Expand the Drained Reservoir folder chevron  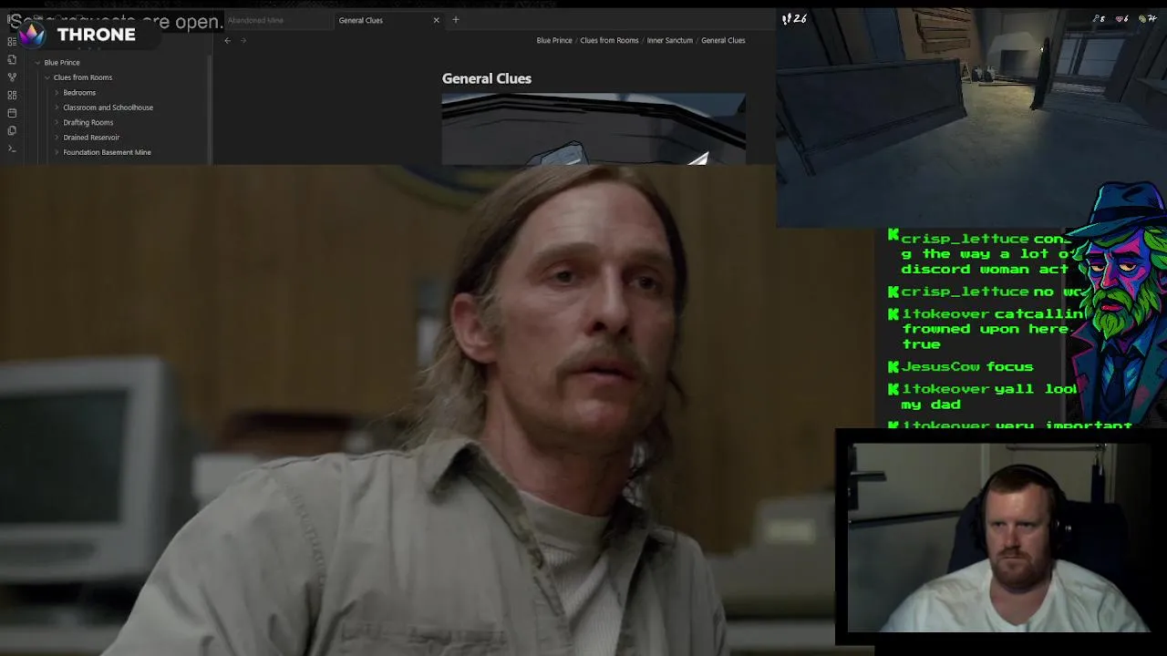click(x=57, y=138)
